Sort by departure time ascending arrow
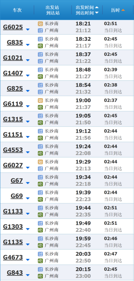Screen dimensions: 134x281 pos(96,7)
